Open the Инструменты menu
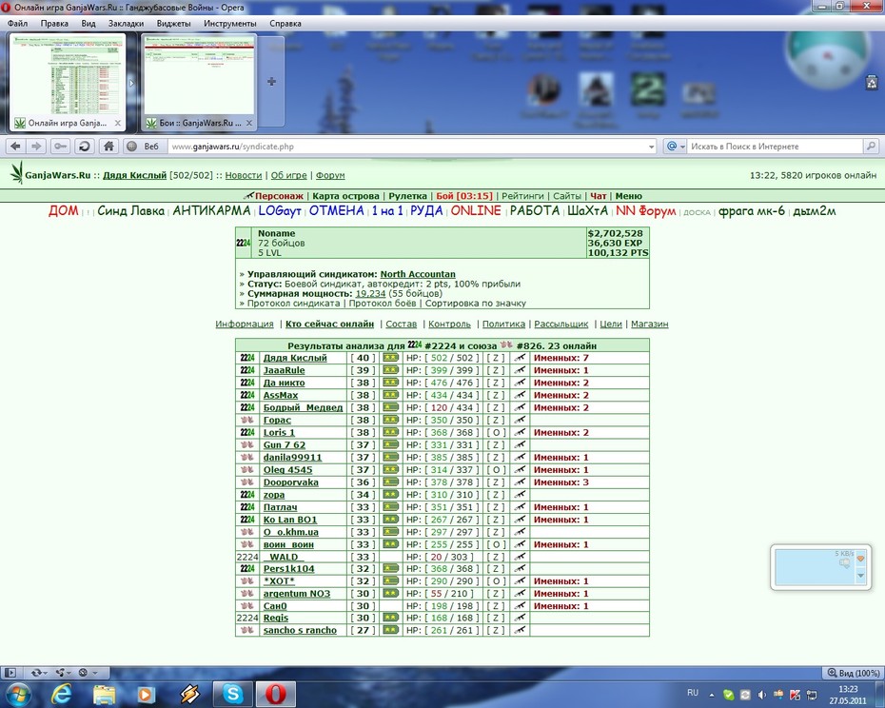 coord(229,23)
